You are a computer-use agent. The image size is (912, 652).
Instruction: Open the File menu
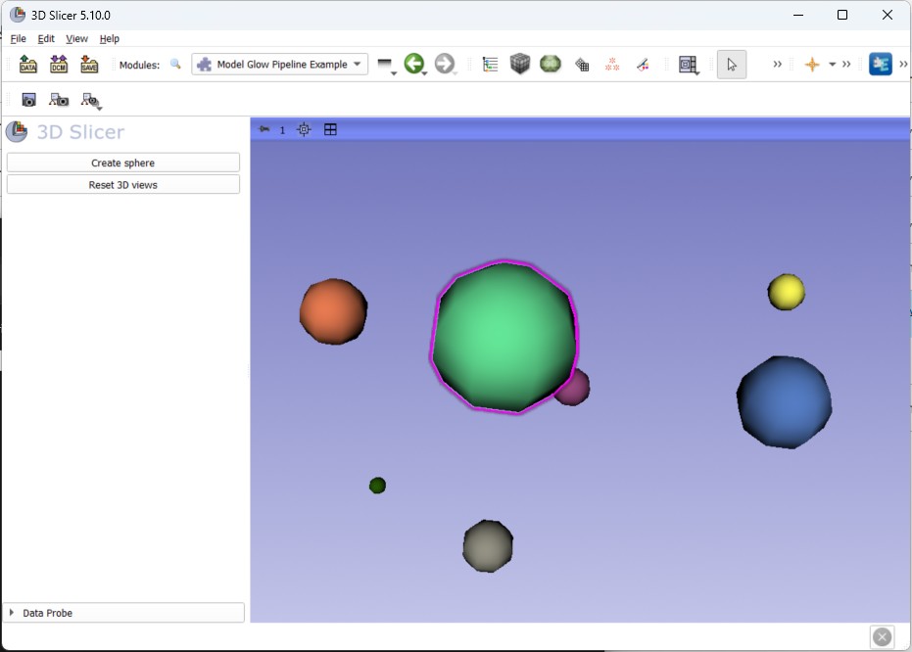click(x=19, y=39)
